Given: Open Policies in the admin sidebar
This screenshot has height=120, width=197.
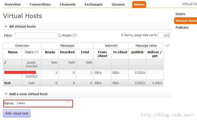Looking at the screenshot, I should click(182, 27).
